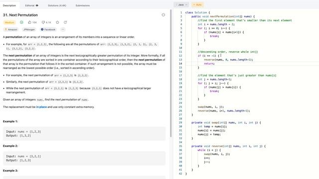Select the Amazon company tag
Image resolution: width=319 pixels, height=179 pixels.
point(11,30)
